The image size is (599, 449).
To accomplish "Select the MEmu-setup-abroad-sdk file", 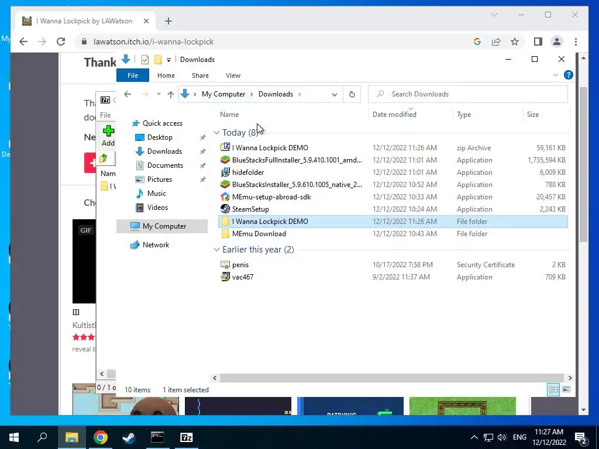I will click(393, 197).
